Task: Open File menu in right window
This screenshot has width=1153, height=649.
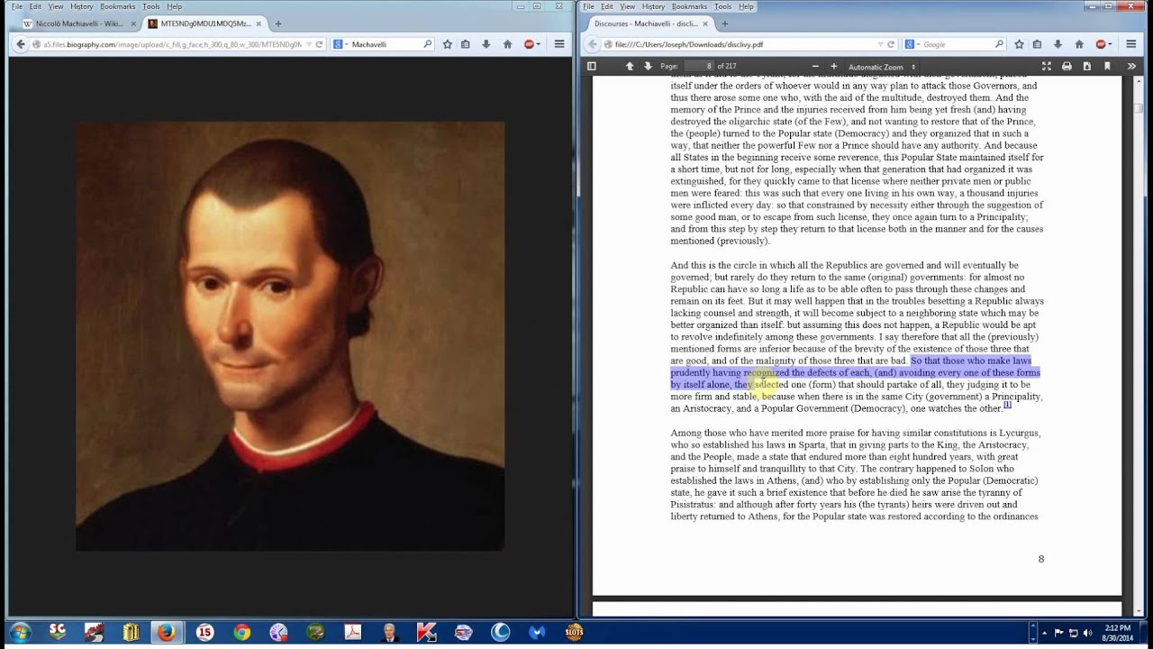Action: tap(588, 6)
